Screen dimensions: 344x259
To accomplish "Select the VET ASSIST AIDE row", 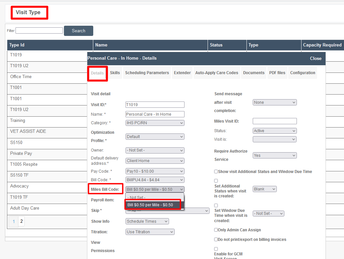I will click(47, 133).
